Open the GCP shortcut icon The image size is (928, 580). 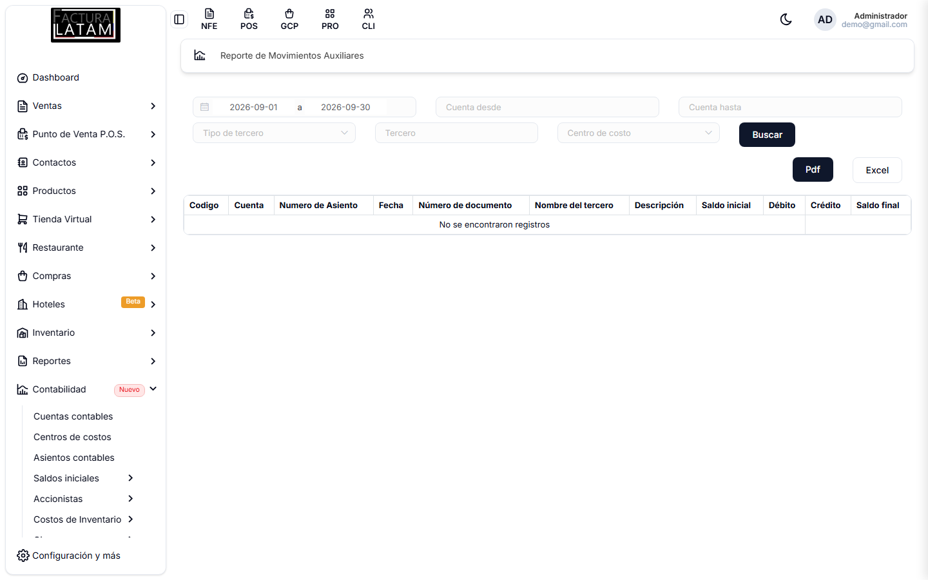(x=289, y=19)
